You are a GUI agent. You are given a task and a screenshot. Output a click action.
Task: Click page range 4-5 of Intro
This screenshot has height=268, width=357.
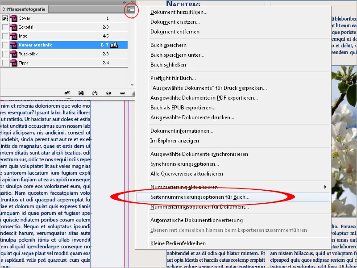[106, 36]
